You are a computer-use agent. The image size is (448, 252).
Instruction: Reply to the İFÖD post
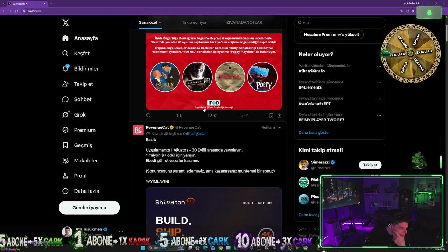(x=148, y=115)
